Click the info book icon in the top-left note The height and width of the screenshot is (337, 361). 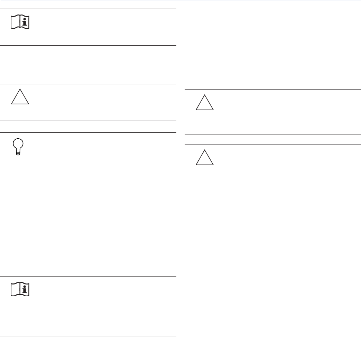point(20,22)
